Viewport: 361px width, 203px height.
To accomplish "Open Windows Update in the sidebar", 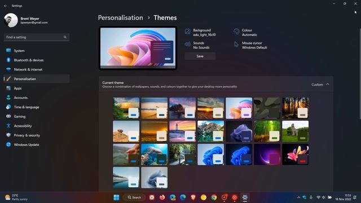I will [x=37, y=145].
